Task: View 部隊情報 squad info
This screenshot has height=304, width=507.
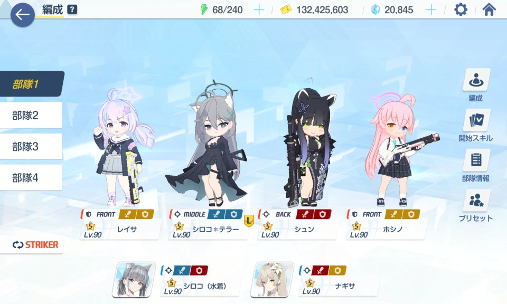Action: (476, 160)
